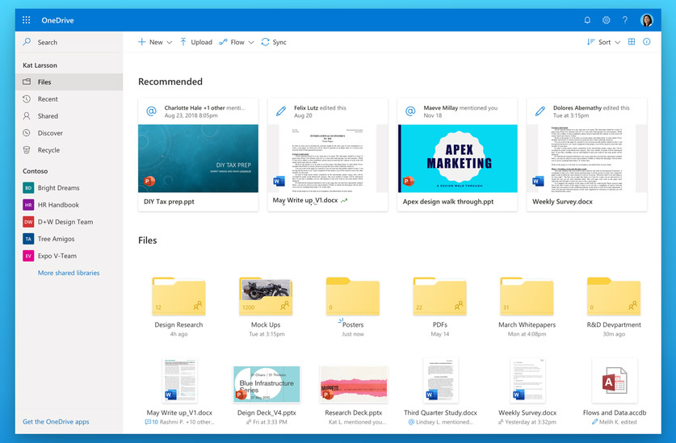
Task: Switch to tiles grid view icon
Action: pyautogui.click(x=632, y=42)
